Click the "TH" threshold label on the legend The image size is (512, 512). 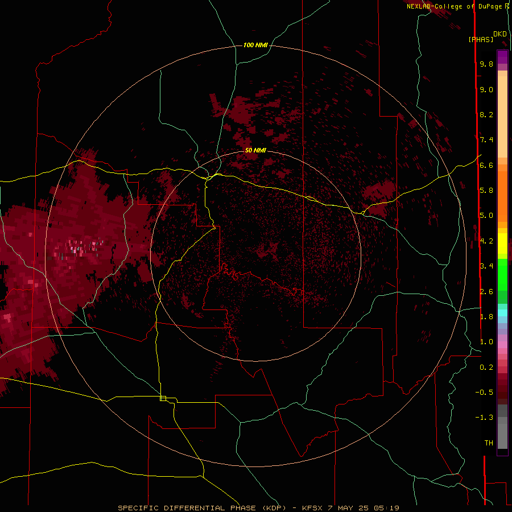point(489,443)
